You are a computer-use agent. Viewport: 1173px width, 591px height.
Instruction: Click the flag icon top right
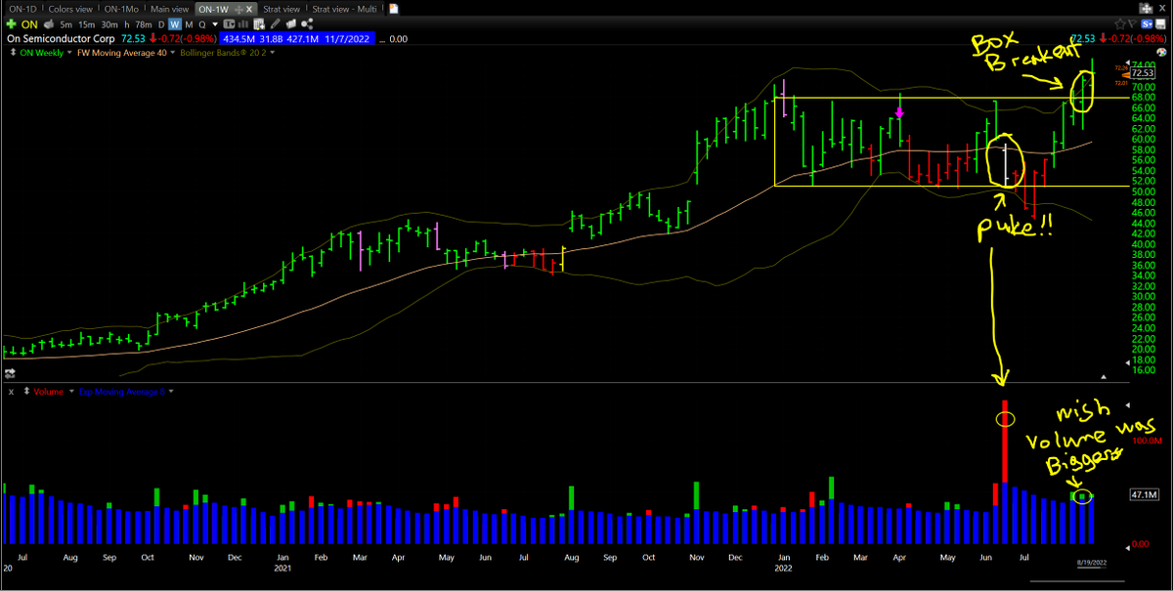point(1133,23)
